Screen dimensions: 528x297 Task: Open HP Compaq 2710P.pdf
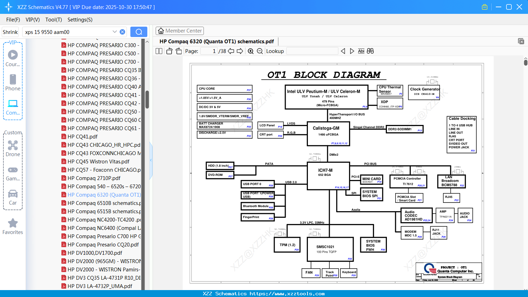(x=91, y=178)
